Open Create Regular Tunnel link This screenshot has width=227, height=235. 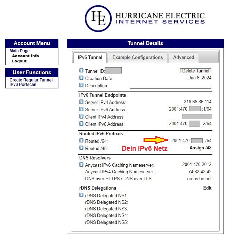(x=31, y=80)
